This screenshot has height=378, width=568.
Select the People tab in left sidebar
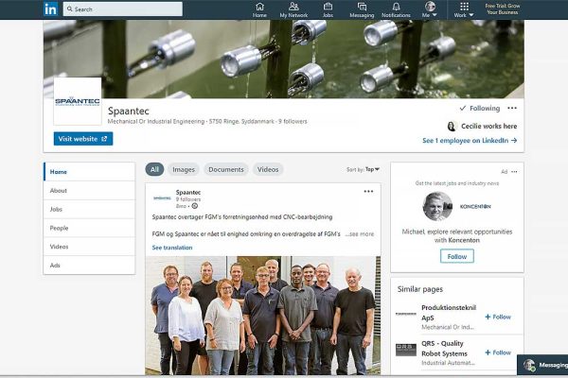pyautogui.click(x=89, y=228)
